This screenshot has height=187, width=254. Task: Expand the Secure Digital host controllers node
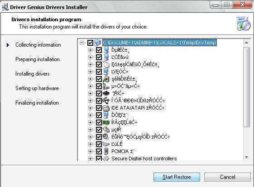(90, 158)
